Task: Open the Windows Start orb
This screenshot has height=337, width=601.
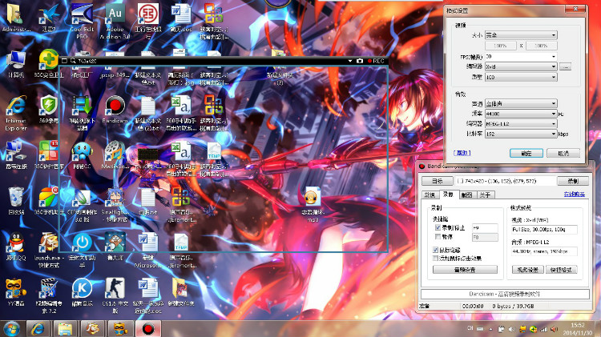Action: (11, 329)
